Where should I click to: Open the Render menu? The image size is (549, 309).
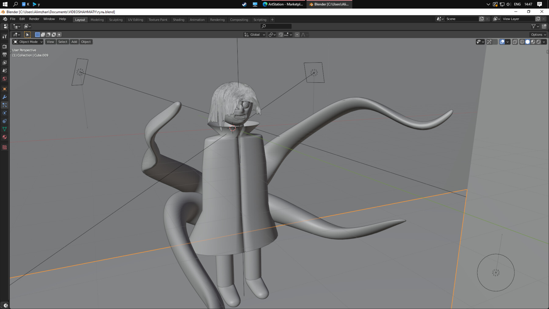(34, 19)
